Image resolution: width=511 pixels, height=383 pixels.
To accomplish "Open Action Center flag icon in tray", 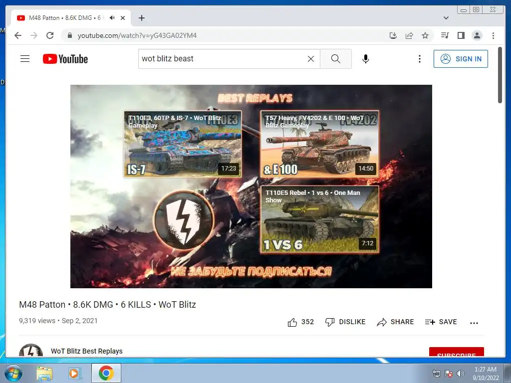I will 449,373.
